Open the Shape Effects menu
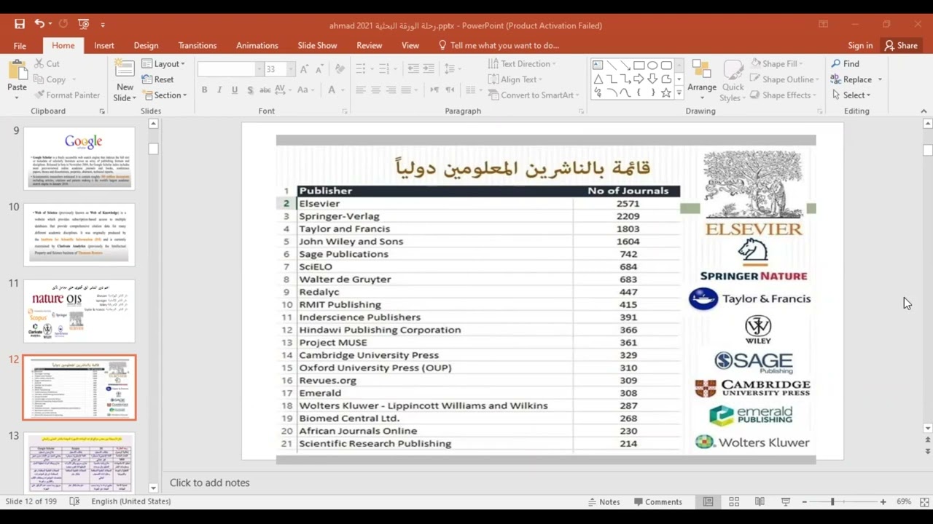Image resolution: width=933 pixels, height=524 pixels. pyautogui.click(x=784, y=95)
